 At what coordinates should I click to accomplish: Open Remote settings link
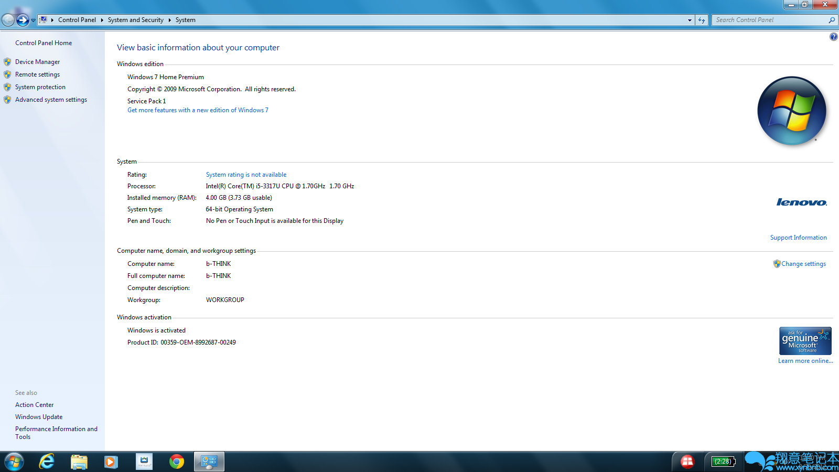[37, 74]
